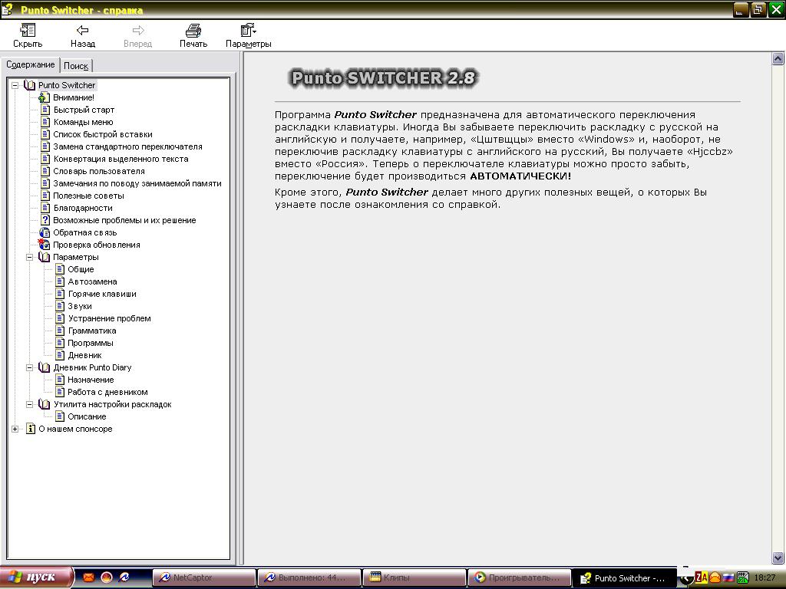Click the question-mark icon for Возможные проблемы
The height and width of the screenshot is (589, 786).
point(45,220)
